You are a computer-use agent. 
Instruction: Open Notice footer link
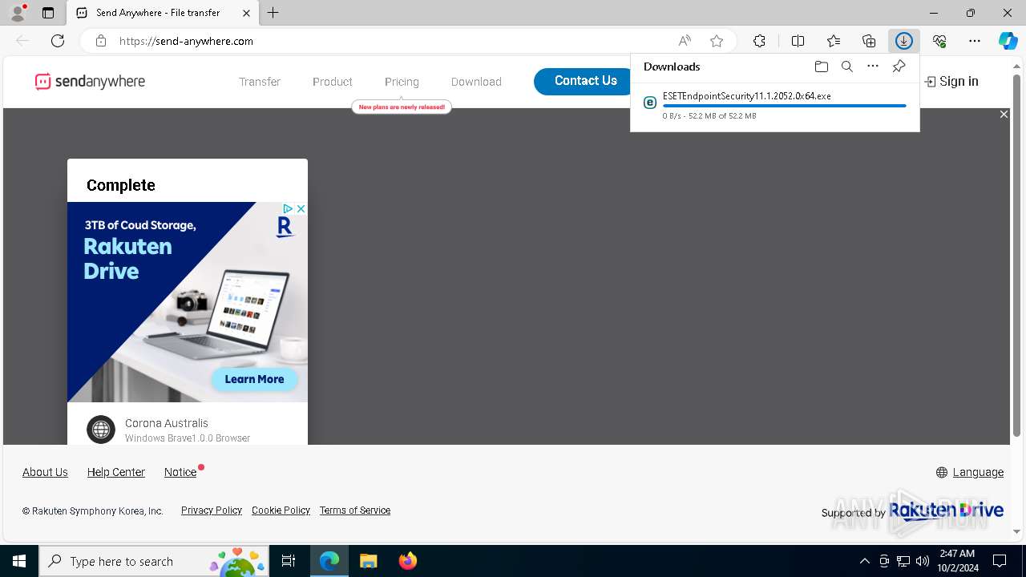coord(180,472)
